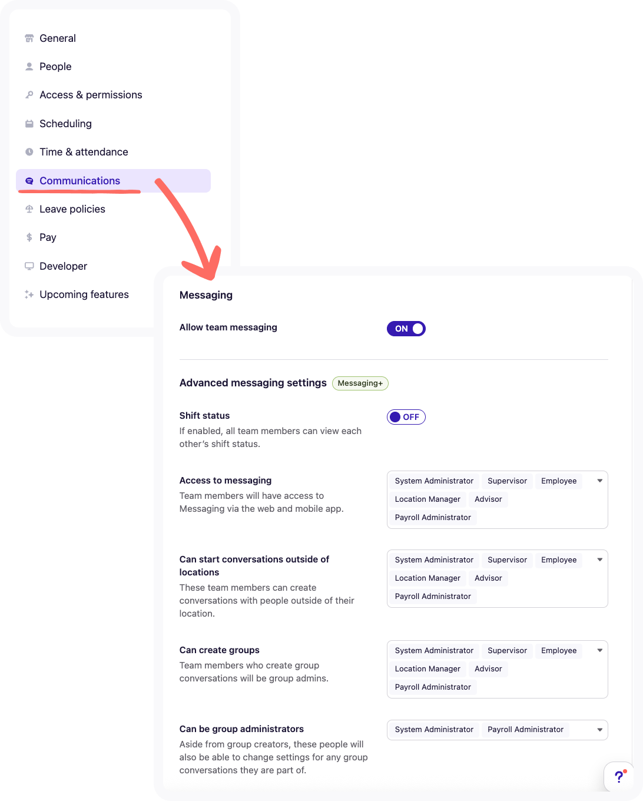Enable the Shift status toggle
643x801 pixels.
point(406,417)
